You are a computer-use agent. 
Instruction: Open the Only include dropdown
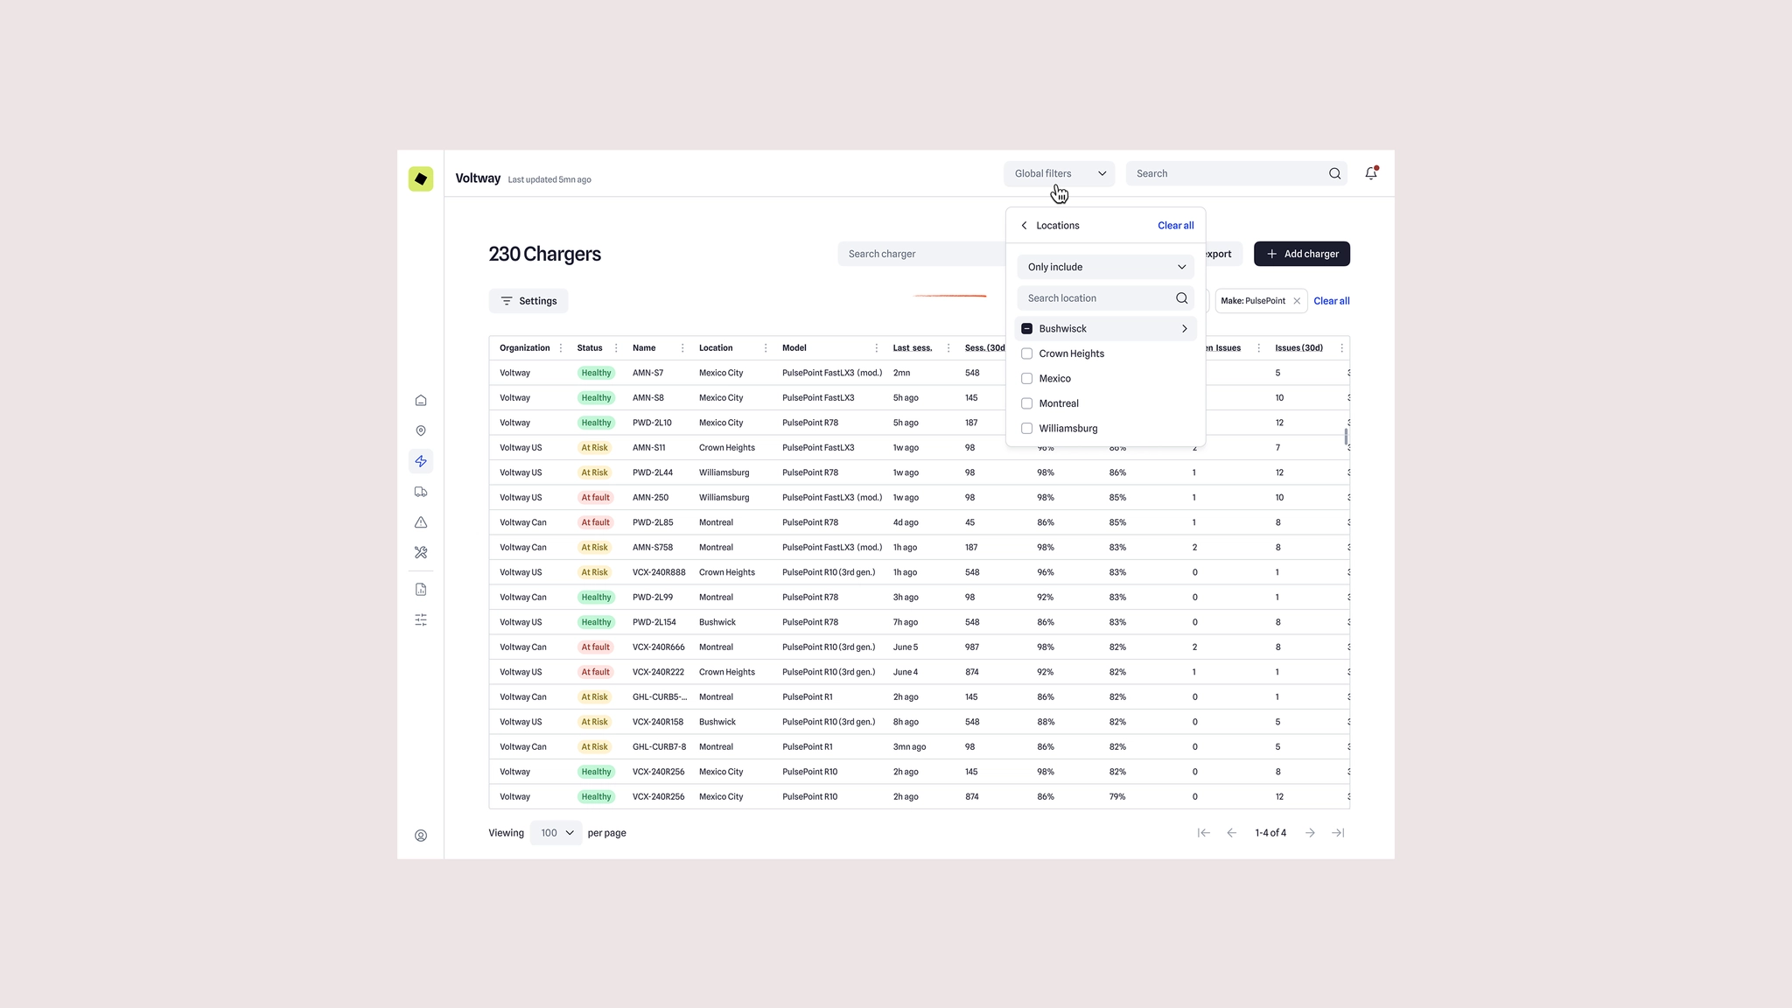(x=1106, y=267)
